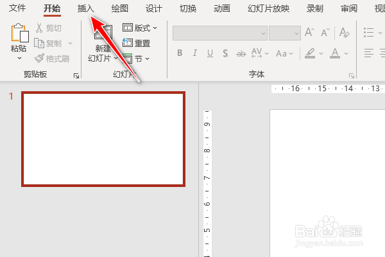
Task: Open the Aa change case menu
Action: 284,53
